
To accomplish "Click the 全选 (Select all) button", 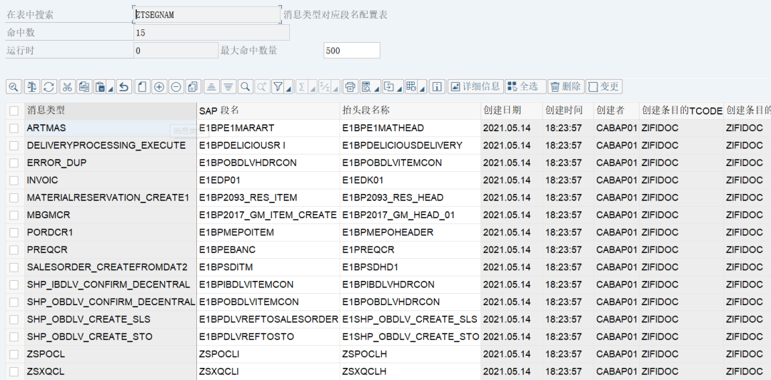I will click(525, 87).
